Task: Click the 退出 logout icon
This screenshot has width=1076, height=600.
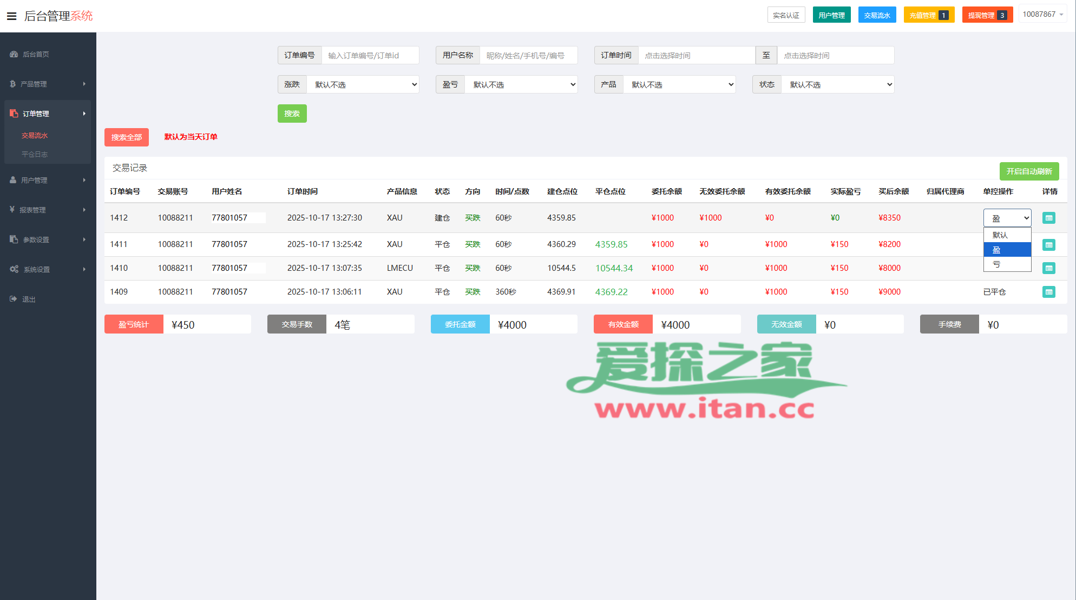Action: click(x=13, y=299)
